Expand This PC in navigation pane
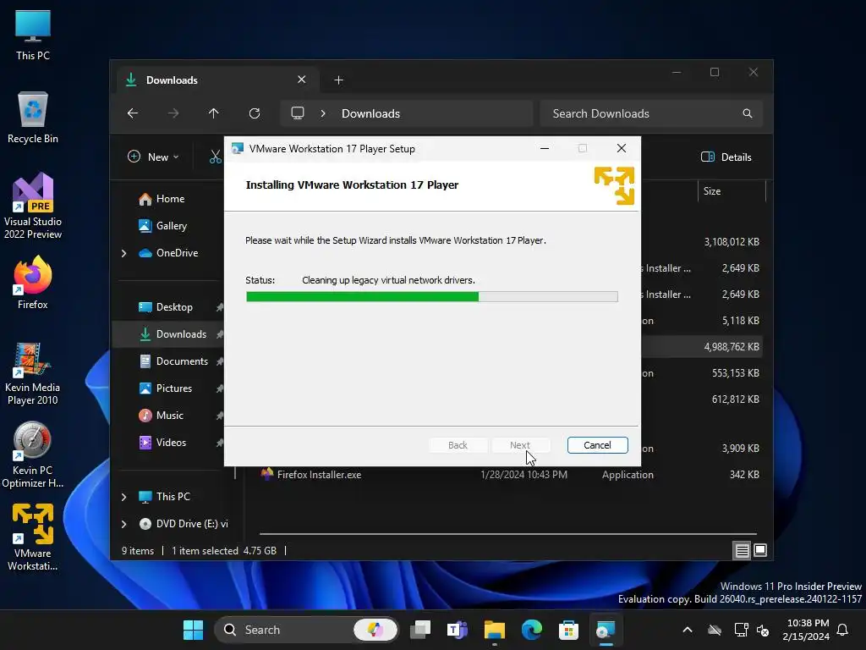 click(123, 497)
